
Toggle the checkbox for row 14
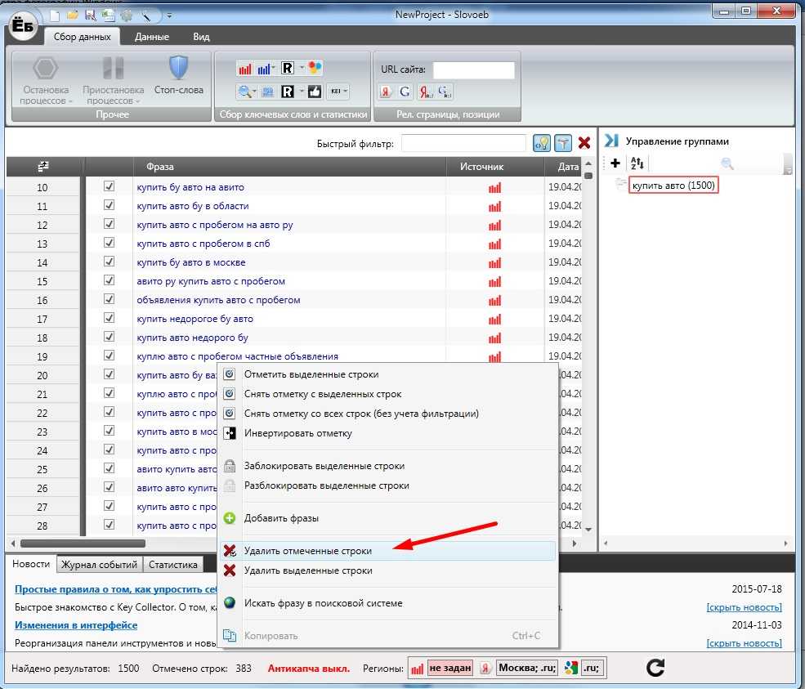tap(109, 262)
